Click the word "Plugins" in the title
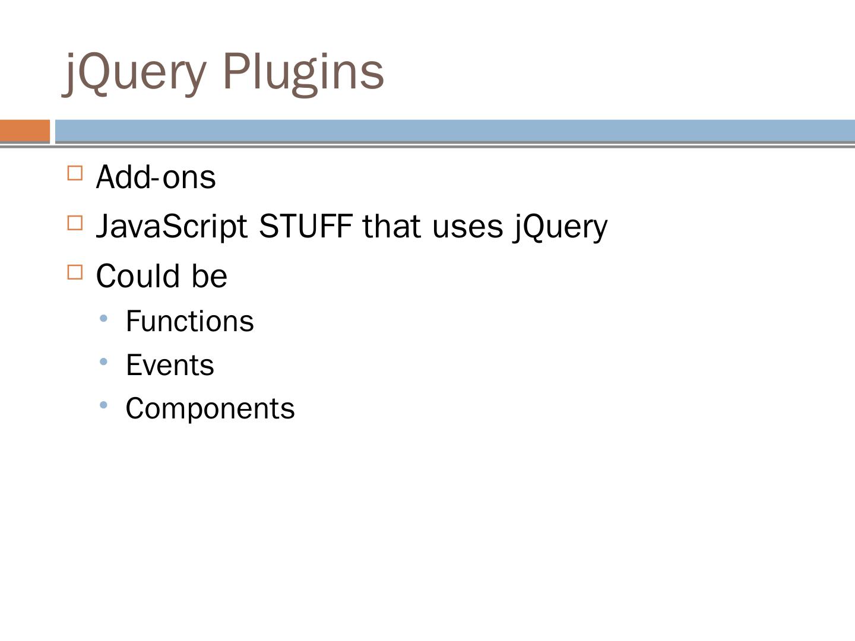The width and height of the screenshot is (855, 641). pos(303,71)
